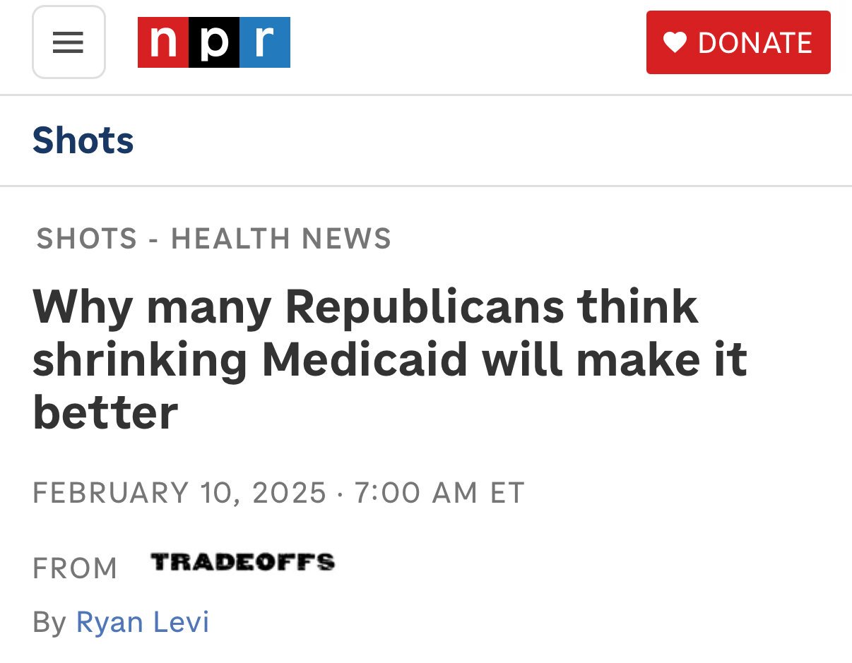The height and width of the screenshot is (663, 852).
Task: Click the blue 'r' block of logo
Action: [265, 42]
